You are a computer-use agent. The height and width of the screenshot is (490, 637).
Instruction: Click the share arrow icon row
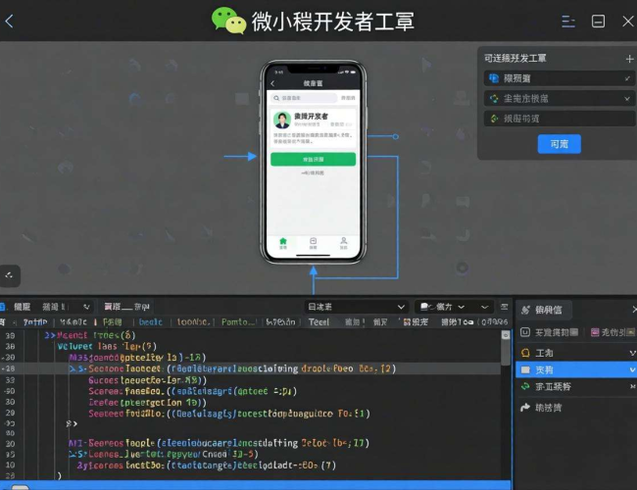[576, 408]
